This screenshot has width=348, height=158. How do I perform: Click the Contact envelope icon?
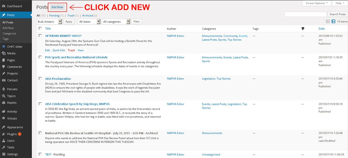[x=3, y=80]
